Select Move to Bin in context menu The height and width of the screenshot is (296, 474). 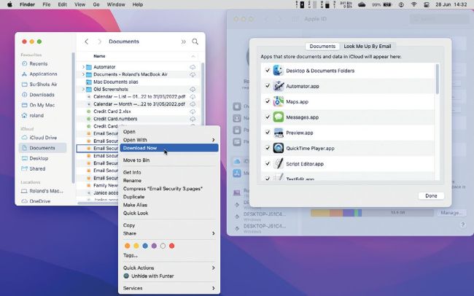[169, 160]
